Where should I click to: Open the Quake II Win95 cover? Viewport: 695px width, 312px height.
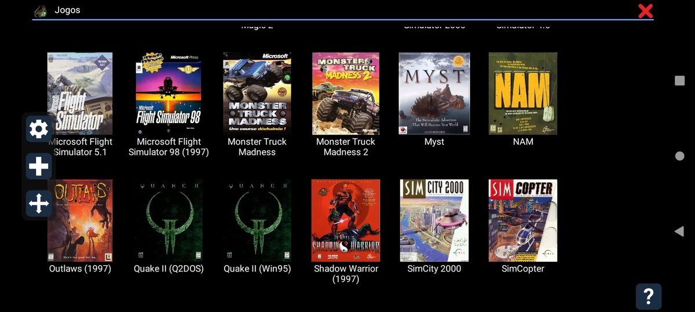(257, 221)
